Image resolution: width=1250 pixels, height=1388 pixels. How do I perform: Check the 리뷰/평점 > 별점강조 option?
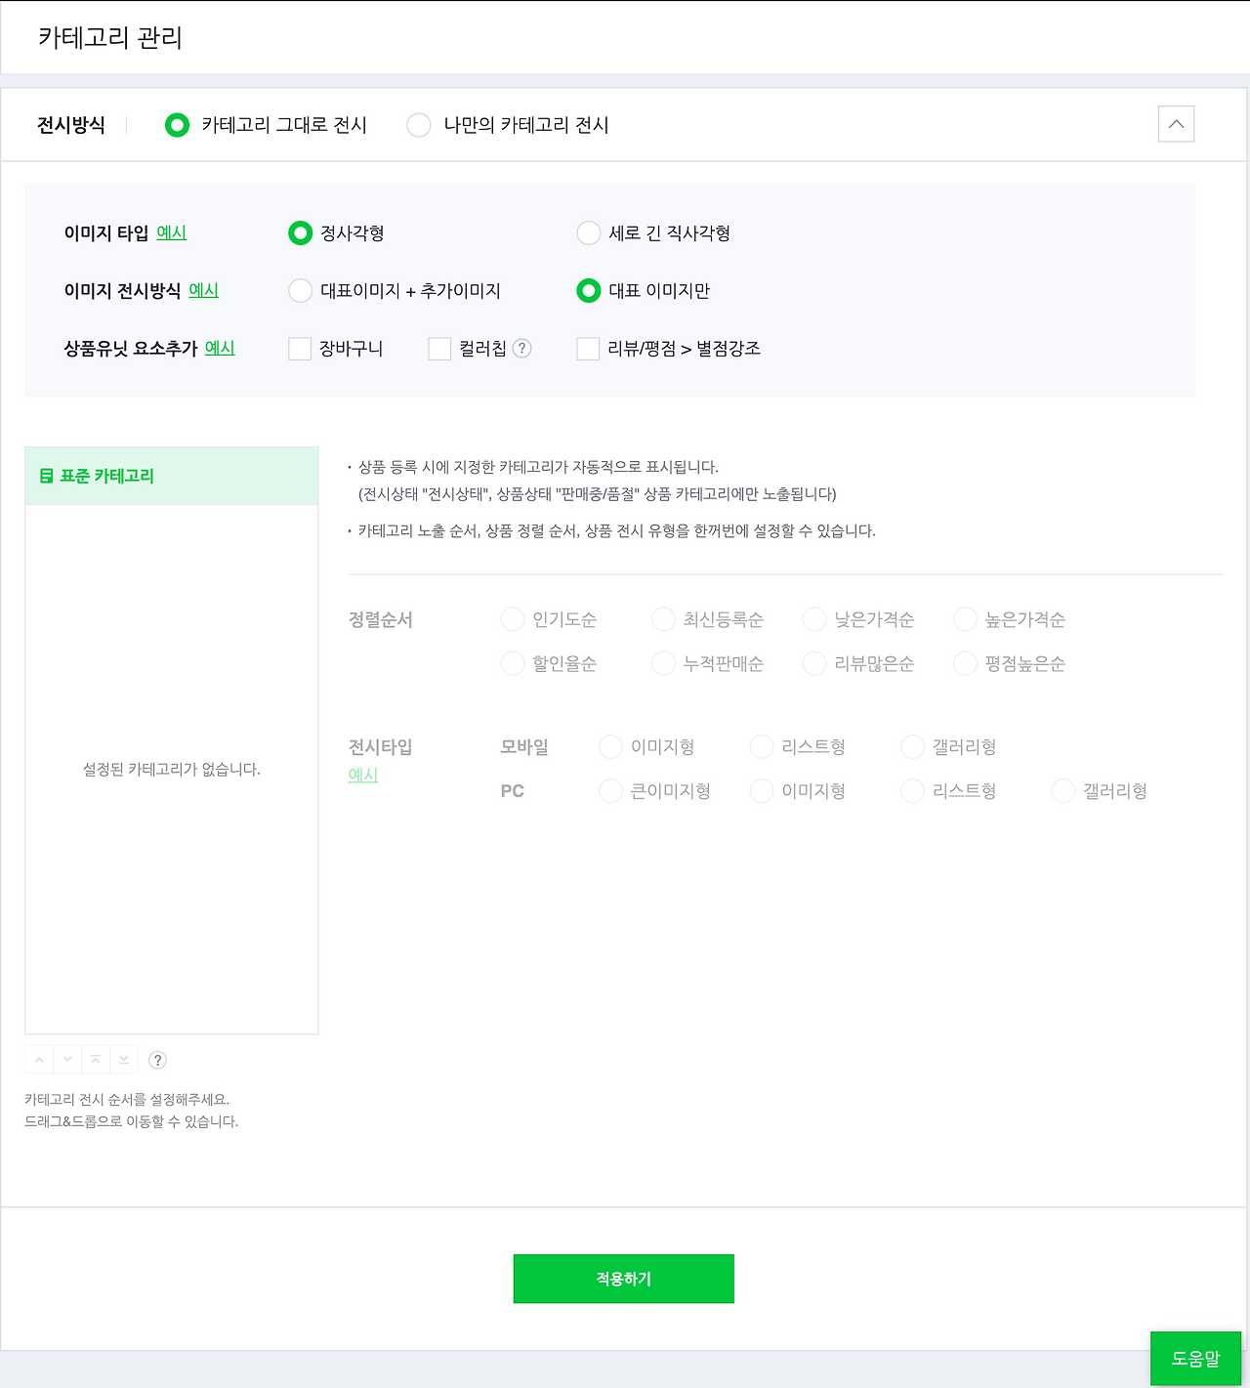coord(588,349)
